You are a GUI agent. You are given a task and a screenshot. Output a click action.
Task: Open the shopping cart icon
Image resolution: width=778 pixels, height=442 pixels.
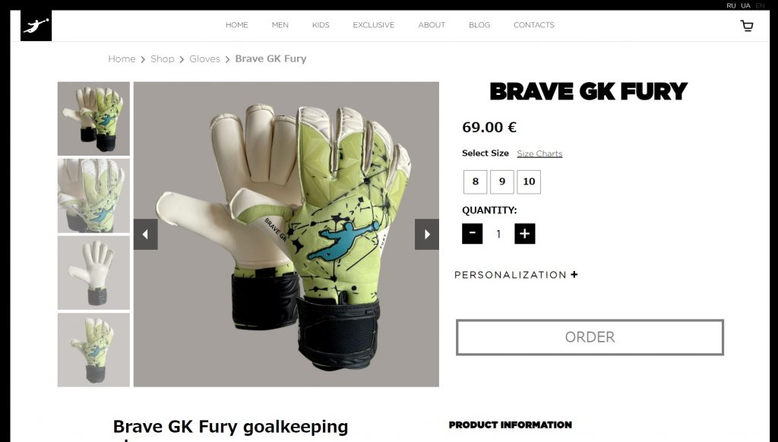(747, 26)
